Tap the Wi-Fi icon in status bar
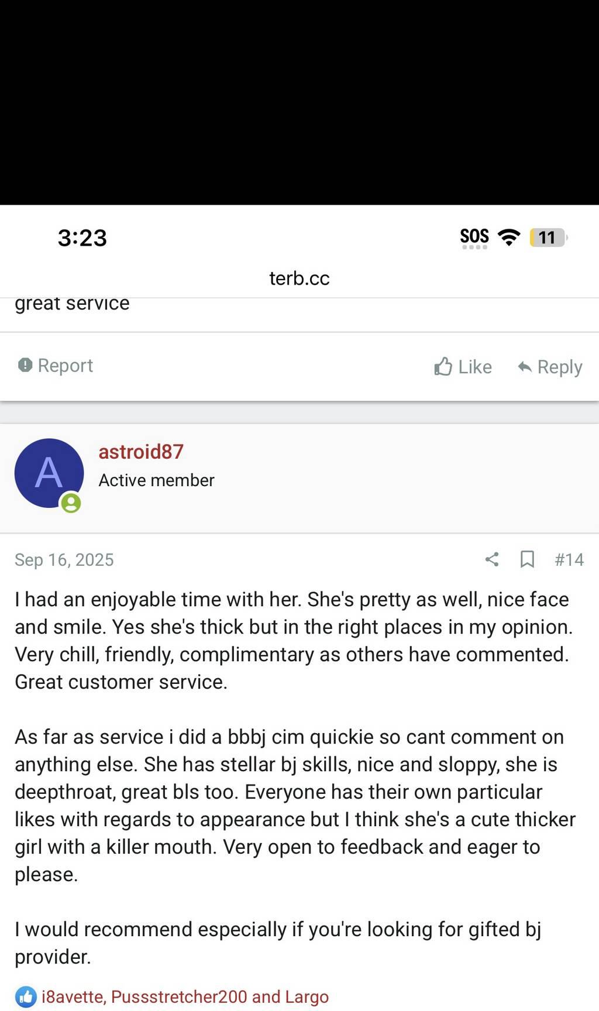 tap(509, 237)
